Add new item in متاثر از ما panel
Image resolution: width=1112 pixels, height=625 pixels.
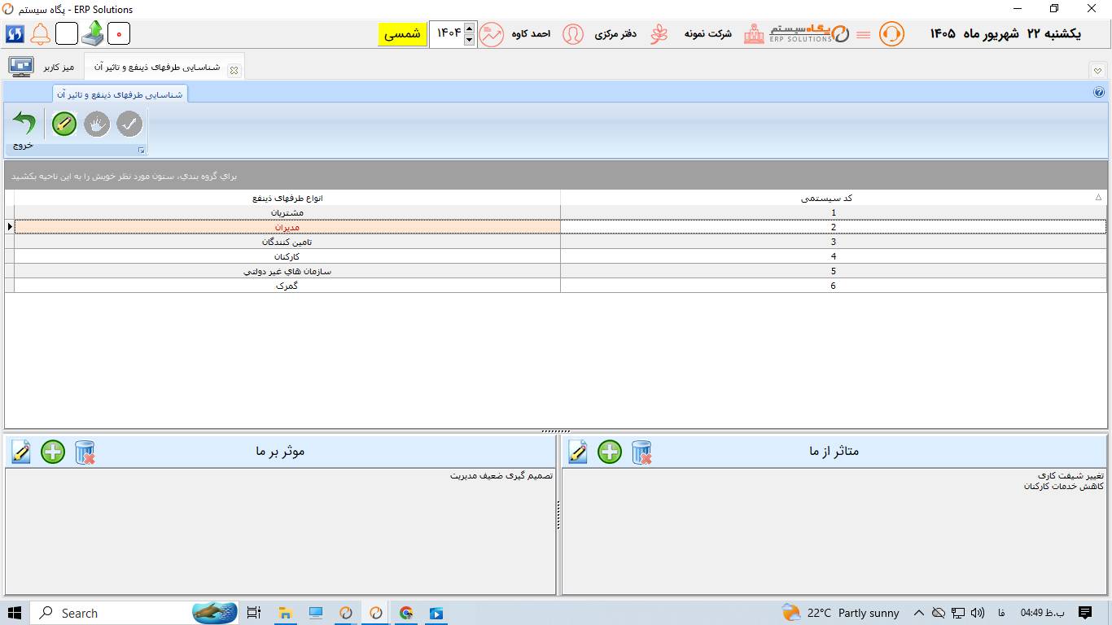[x=610, y=452]
